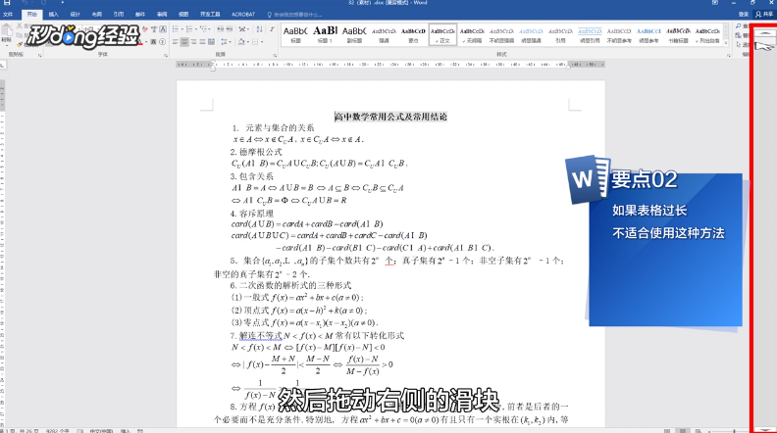Apply the 书籍标题 book title style
This screenshot has width=777, height=433.
pos(678,34)
